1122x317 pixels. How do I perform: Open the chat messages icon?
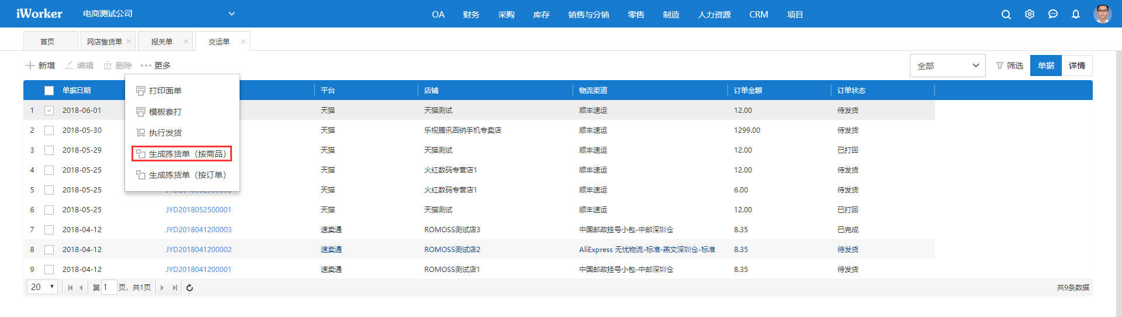point(1053,14)
